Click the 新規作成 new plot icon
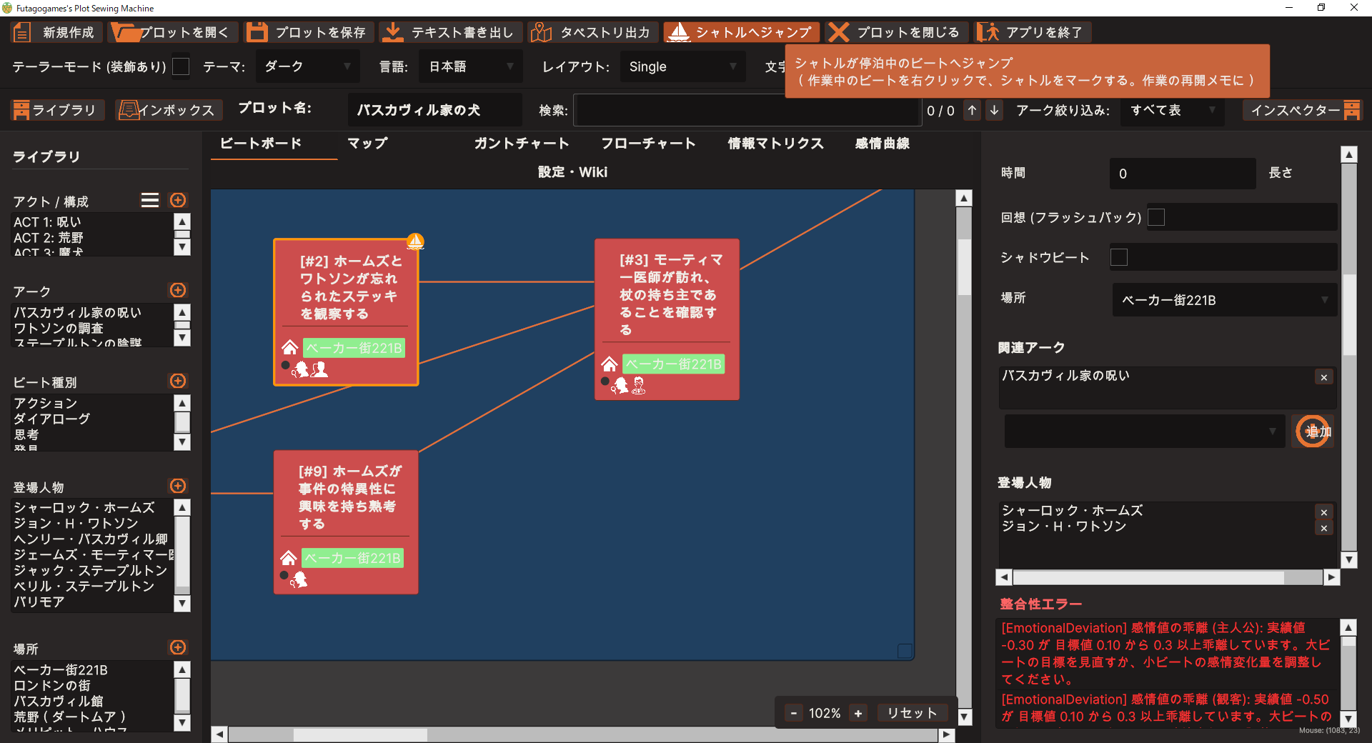This screenshot has height=743, width=1372. pos(22,32)
